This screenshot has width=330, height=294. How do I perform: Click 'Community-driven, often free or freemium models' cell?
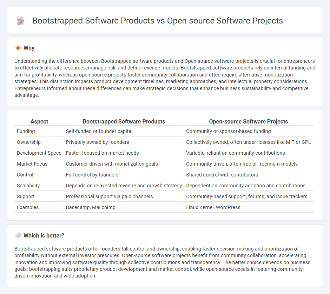[x=248, y=164]
